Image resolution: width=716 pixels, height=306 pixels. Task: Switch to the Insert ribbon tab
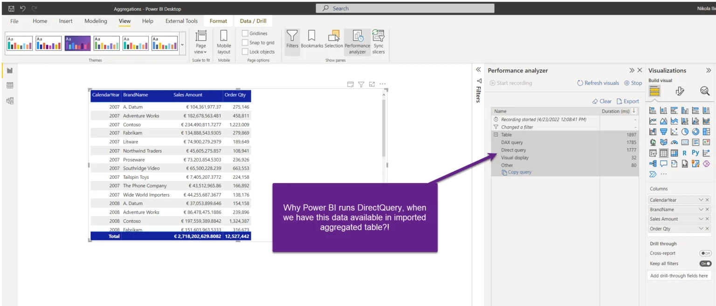pyautogui.click(x=66, y=21)
